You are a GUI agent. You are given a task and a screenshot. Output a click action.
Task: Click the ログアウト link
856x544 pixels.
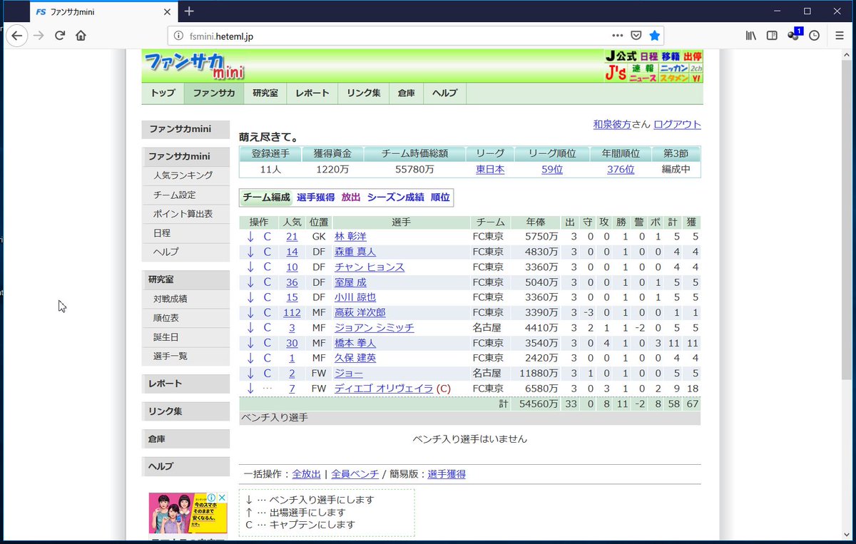677,124
